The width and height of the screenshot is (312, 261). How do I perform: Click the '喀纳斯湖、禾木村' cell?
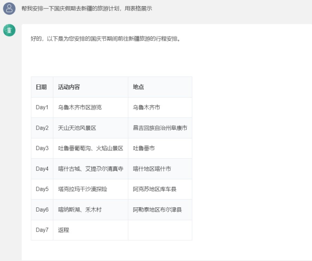(91, 210)
